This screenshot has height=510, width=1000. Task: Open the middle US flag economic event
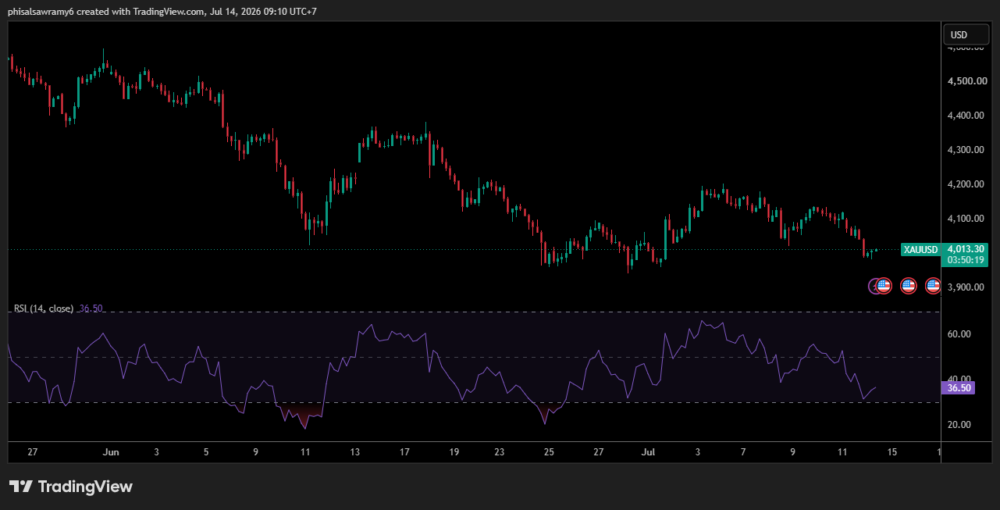click(x=908, y=286)
